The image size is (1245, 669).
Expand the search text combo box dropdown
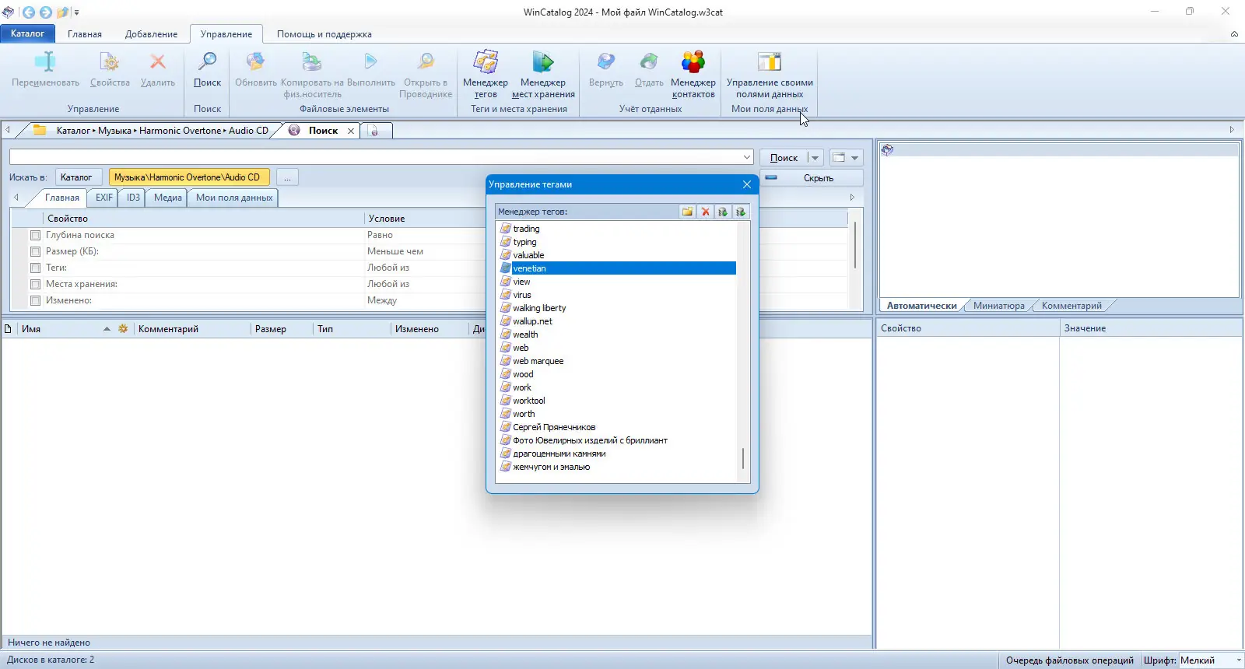click(x=746, y=157)
